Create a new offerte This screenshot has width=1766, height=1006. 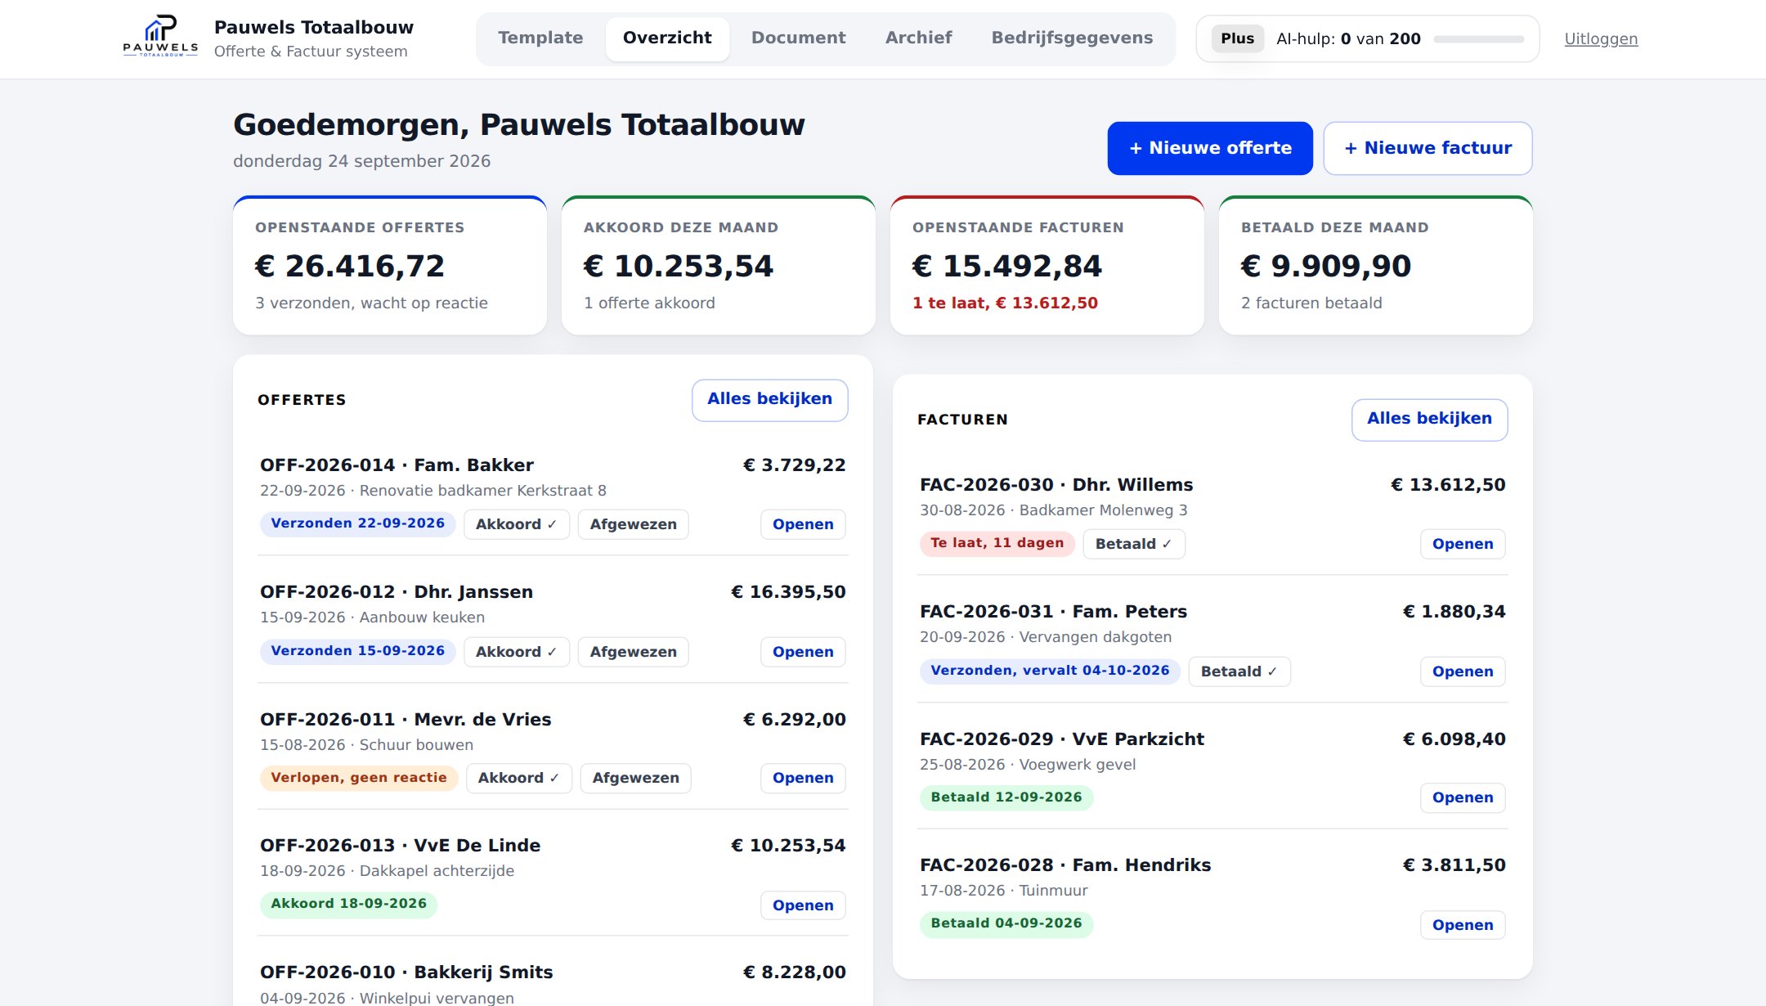coord(1210,148)
